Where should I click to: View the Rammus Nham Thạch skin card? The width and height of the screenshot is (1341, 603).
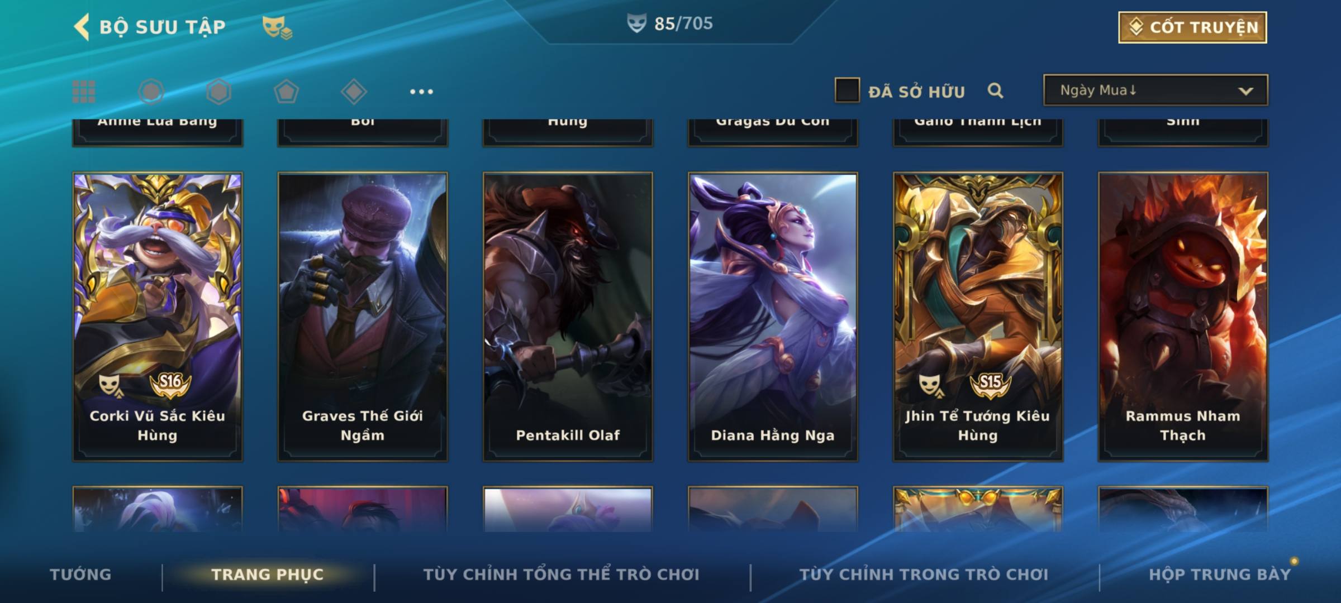point(1183,317)
